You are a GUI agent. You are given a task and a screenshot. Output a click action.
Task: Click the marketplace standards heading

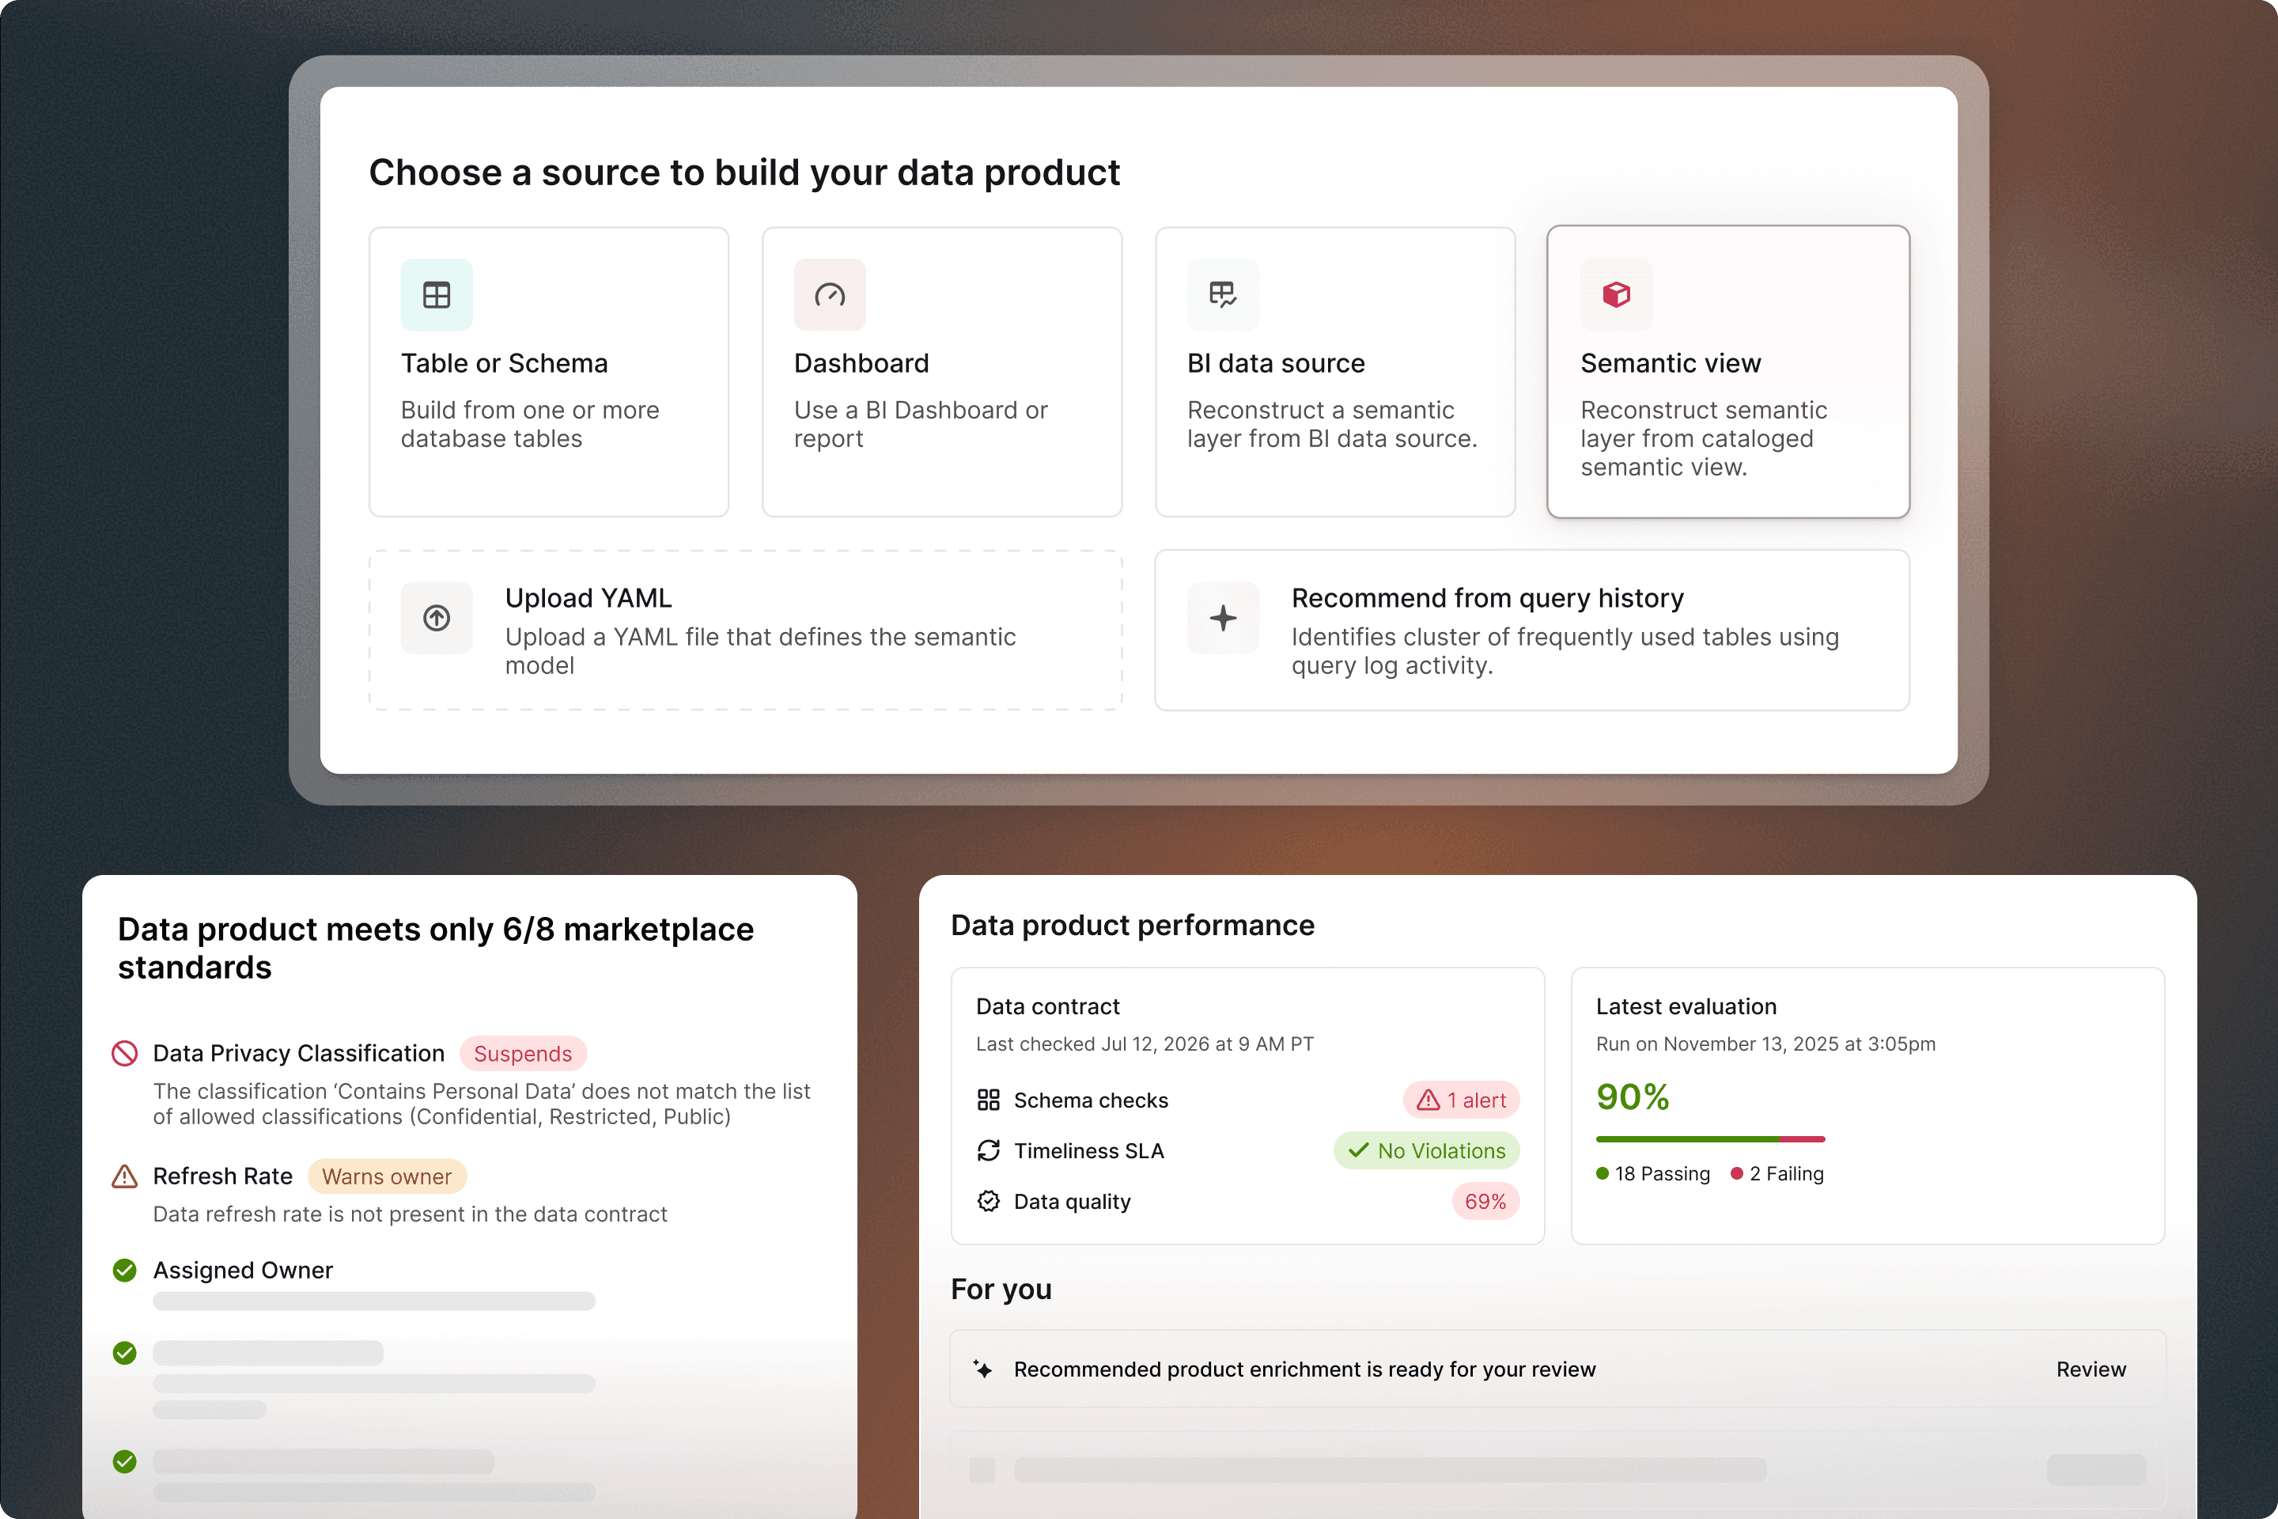tap(436, 948)
